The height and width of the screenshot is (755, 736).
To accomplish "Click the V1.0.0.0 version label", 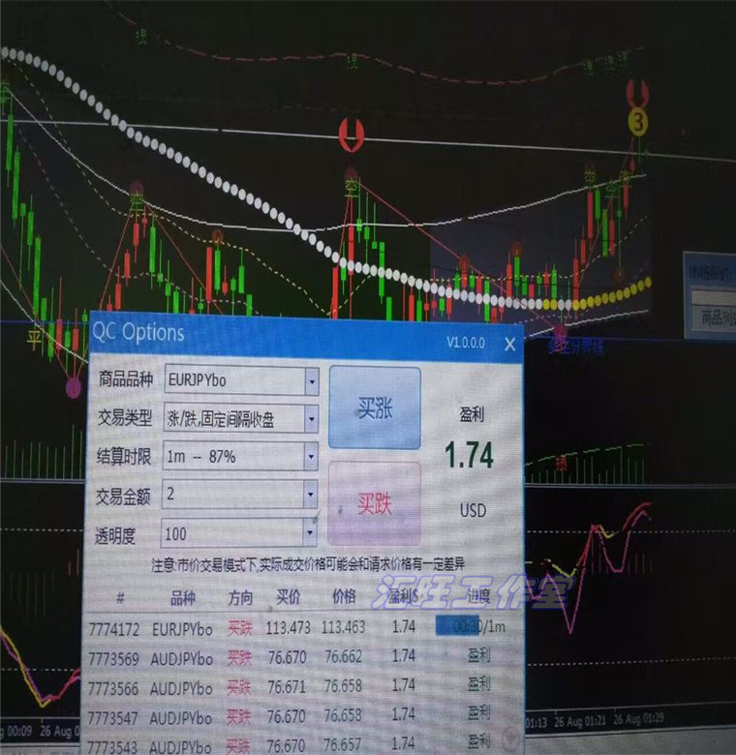I will click(x=465, y=343).
